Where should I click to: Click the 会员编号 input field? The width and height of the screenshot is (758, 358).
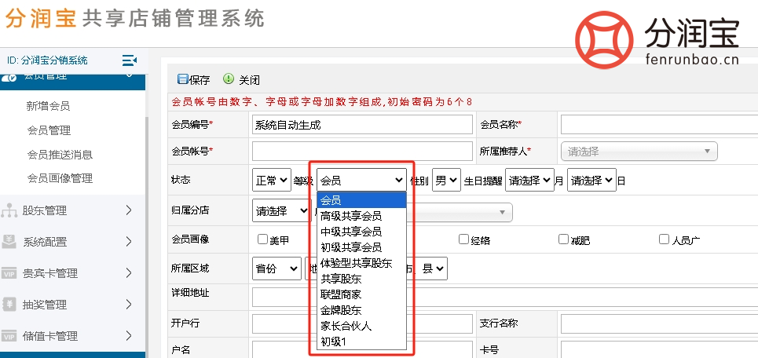(362, 125)
